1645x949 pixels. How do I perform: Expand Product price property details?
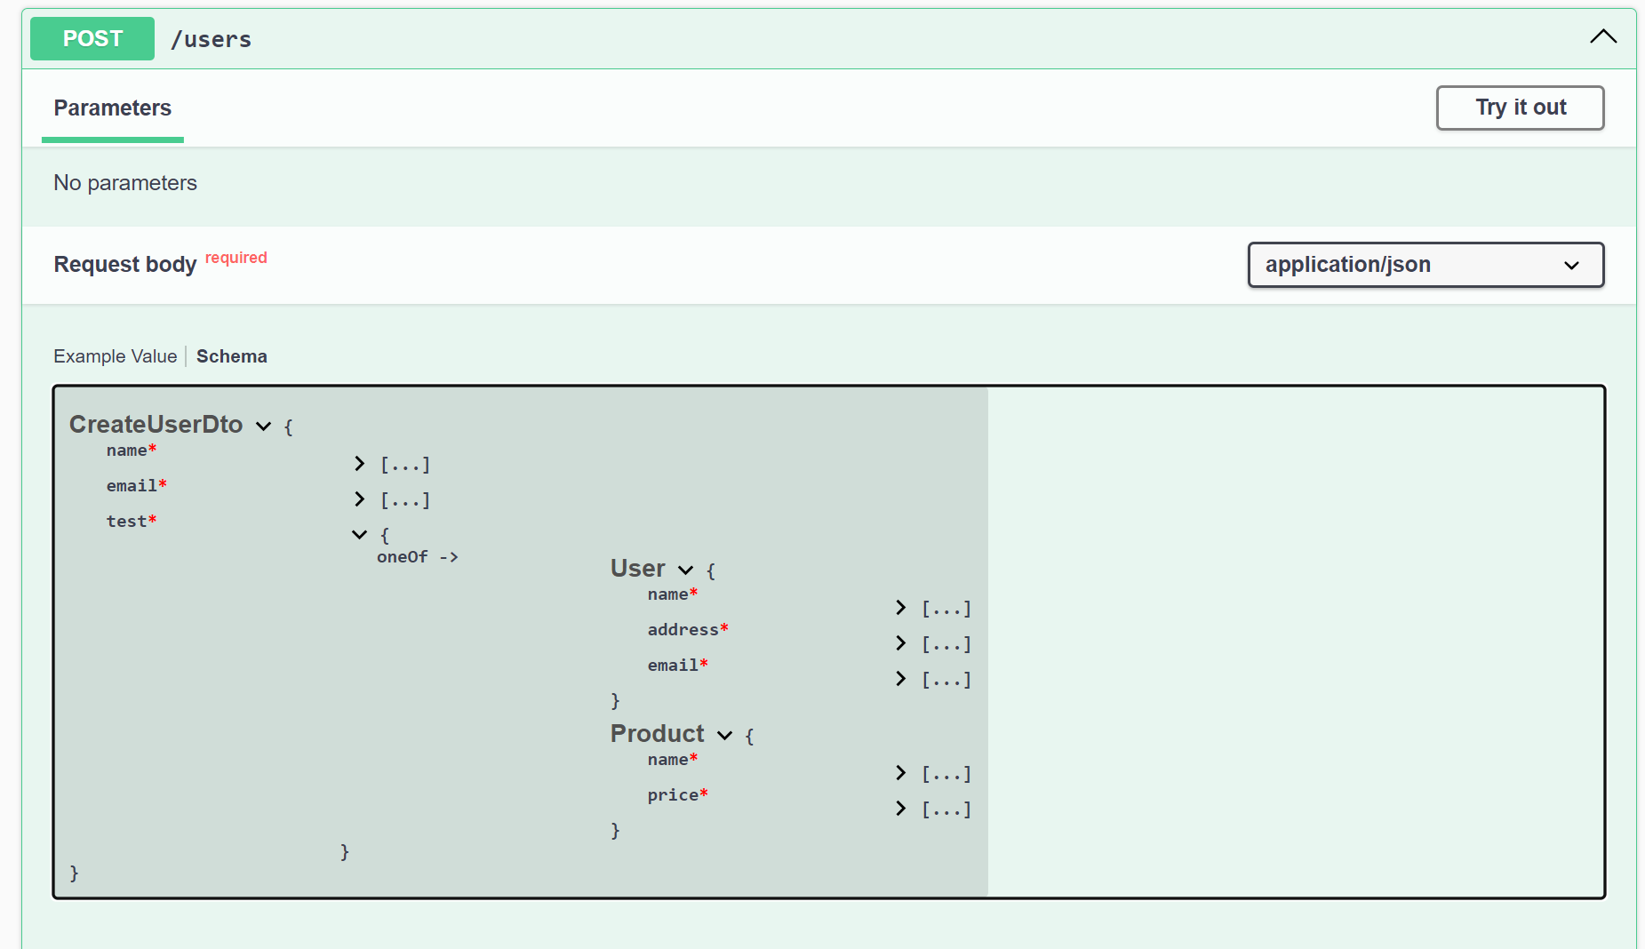pos(901,809)
